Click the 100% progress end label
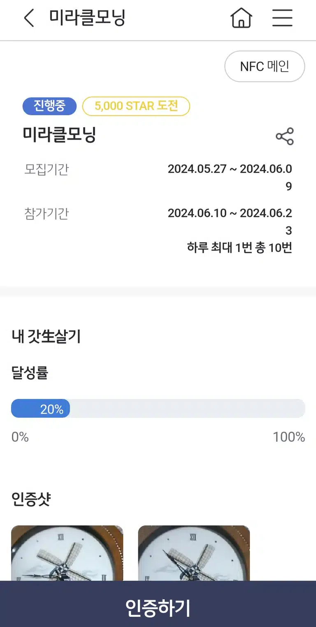The width and height of the screenshot is (316, 627). coord(289,437)
